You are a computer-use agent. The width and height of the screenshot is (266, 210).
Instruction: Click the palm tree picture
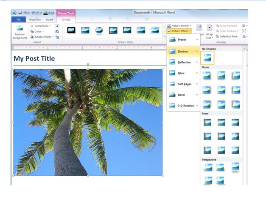88,123
